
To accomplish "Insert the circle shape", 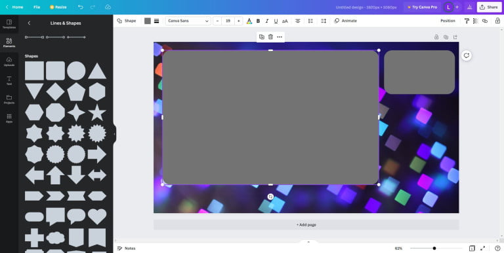I will click(76, 71).
